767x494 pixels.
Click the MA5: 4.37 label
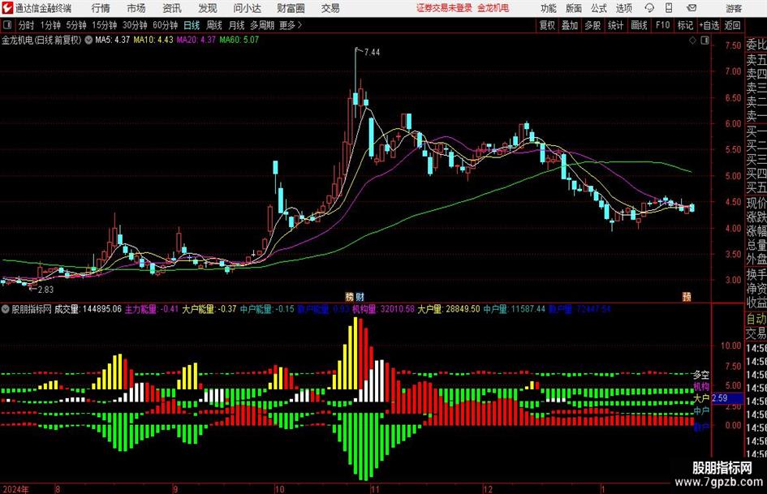[113, 40]
